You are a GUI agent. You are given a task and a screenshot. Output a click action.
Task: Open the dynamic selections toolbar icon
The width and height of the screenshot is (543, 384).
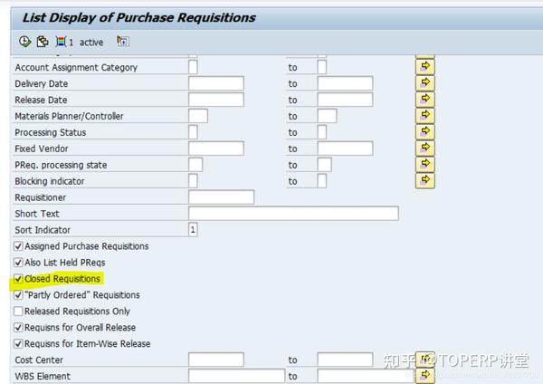(123, 42)
